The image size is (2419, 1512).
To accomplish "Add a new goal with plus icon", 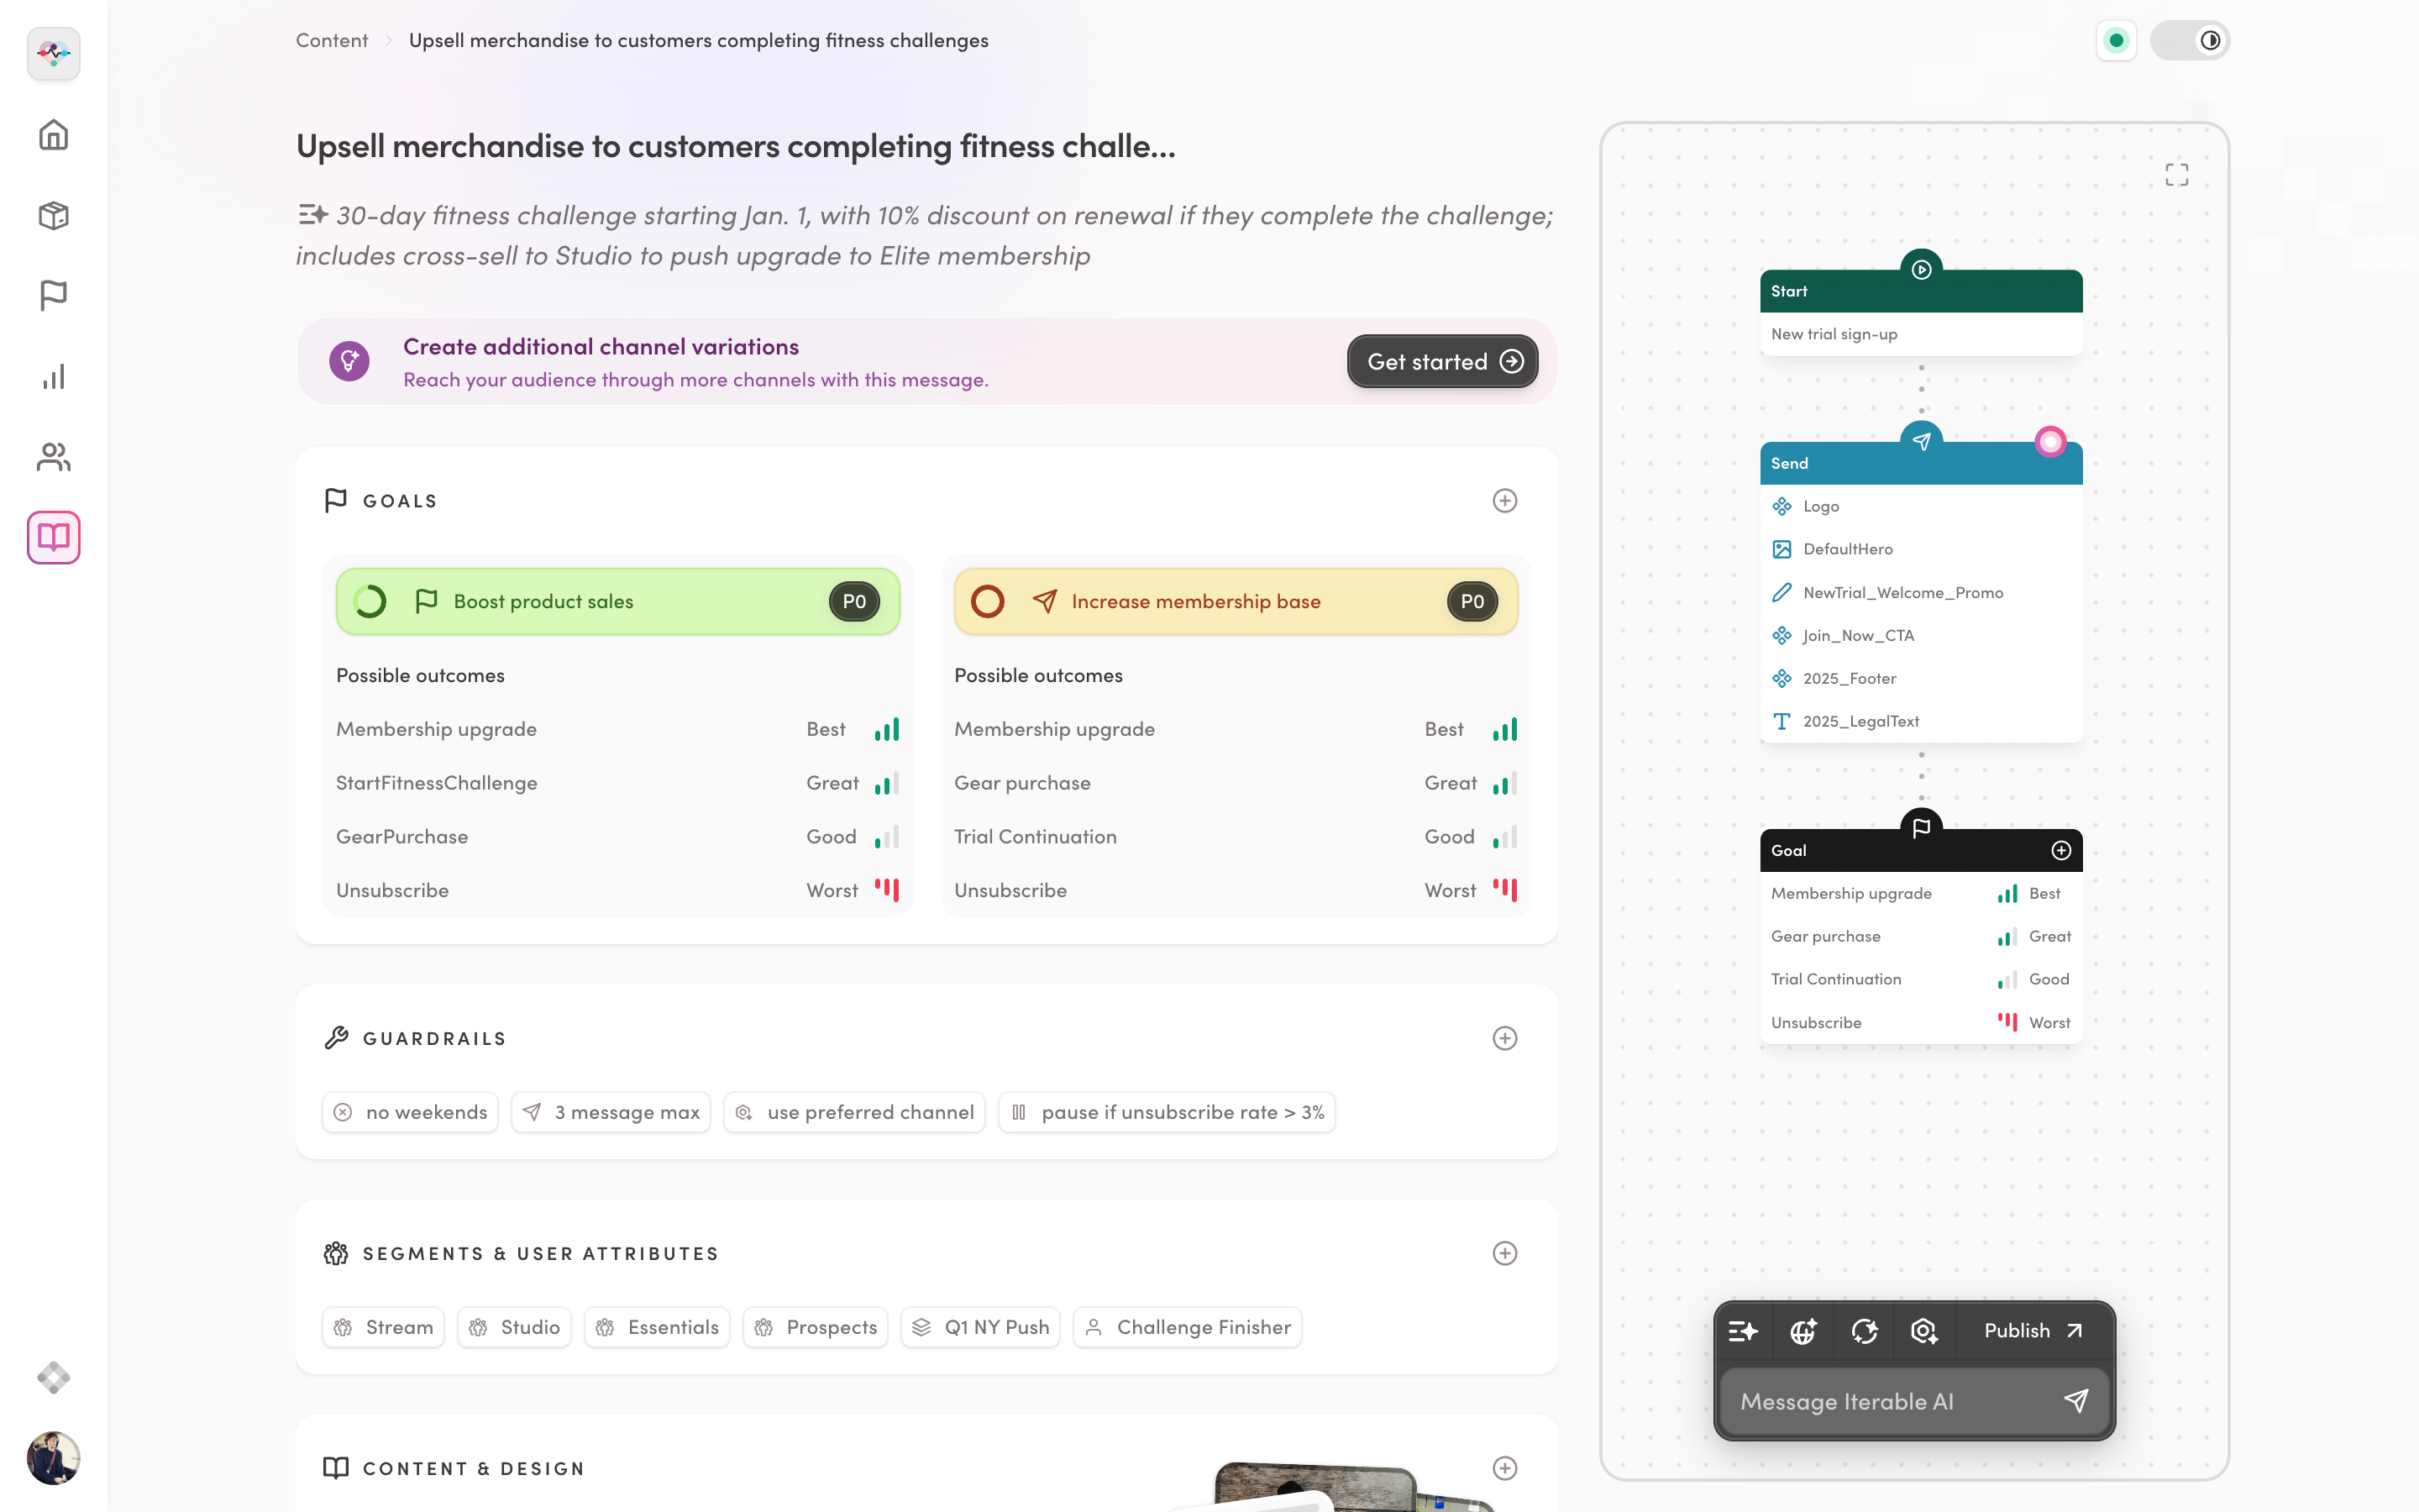I will pos(1504,501).
